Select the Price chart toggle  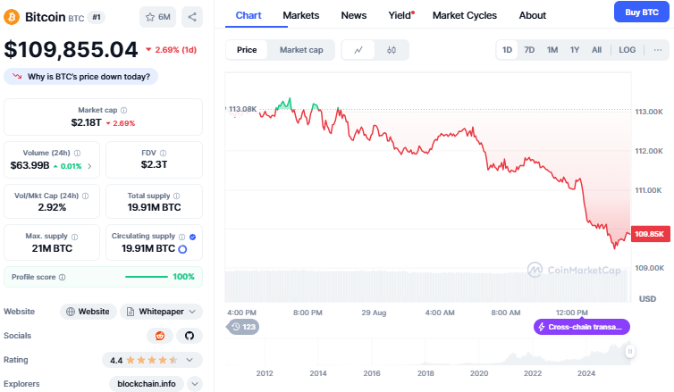247,50
